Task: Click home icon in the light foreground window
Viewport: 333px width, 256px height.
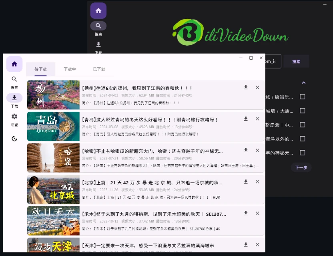Action: point(14,64)
